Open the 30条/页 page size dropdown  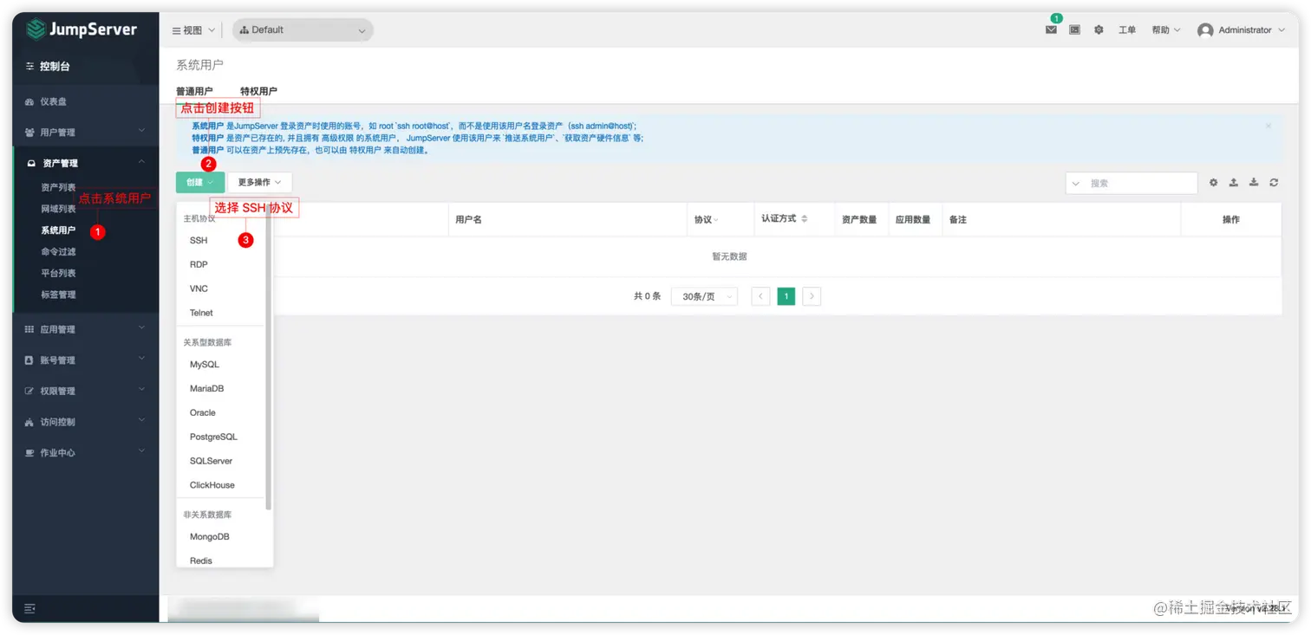pyautogui.click(x=704, y=296)
